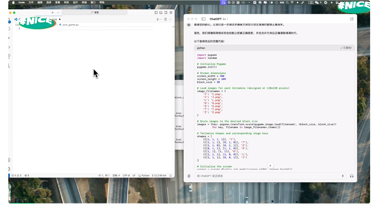Screen dimensions: 376x210
Task: Click the VS Code 搜索 command center box
Action: pyautogui.click(x=94, y=13)
